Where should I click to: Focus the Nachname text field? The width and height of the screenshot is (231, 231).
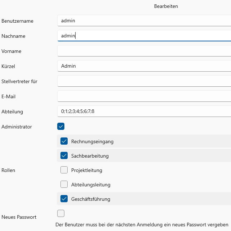(144, 36)
